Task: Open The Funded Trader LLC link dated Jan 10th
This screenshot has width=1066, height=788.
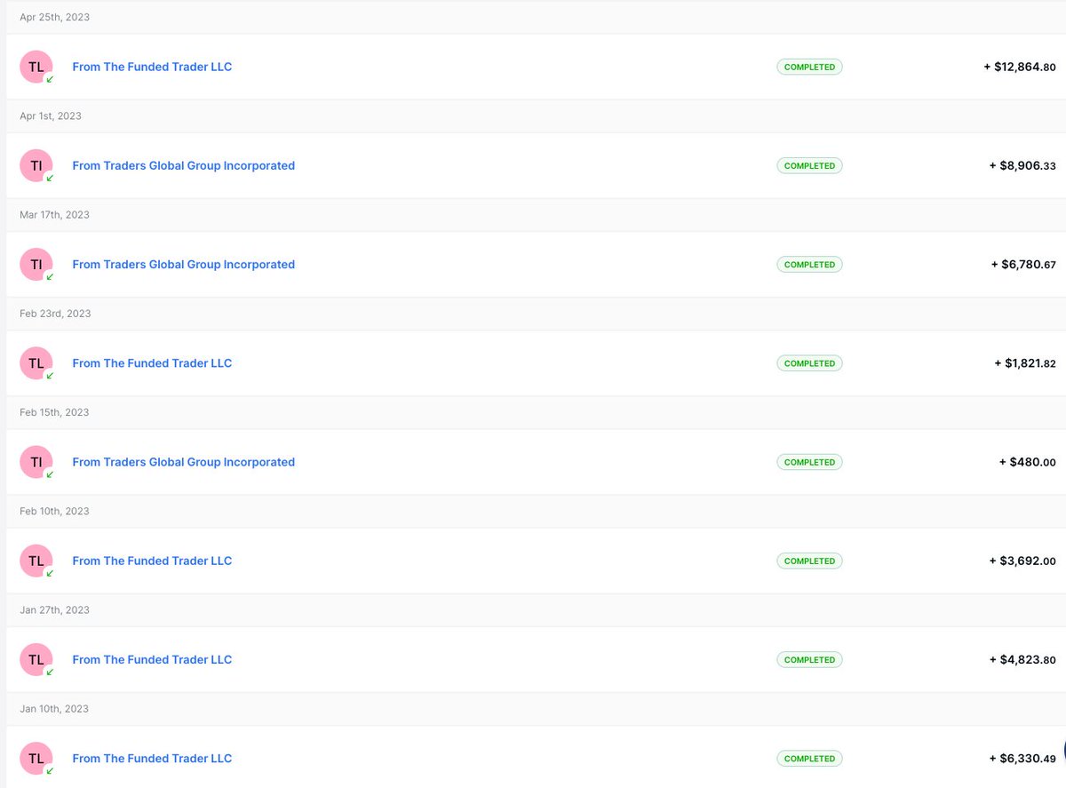Action: [152, 758]
